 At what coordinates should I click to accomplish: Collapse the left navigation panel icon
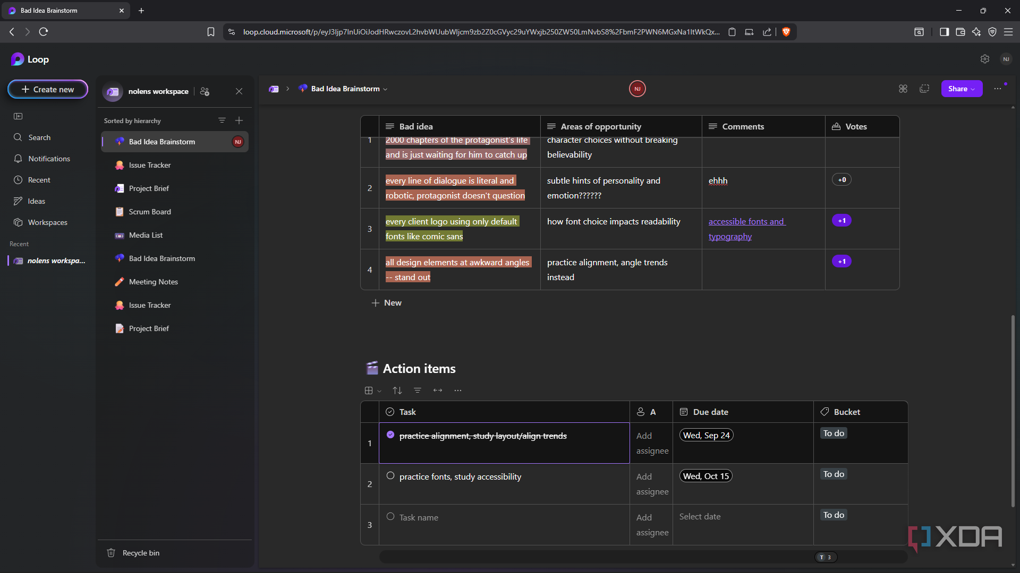click(x=18, y=116)
